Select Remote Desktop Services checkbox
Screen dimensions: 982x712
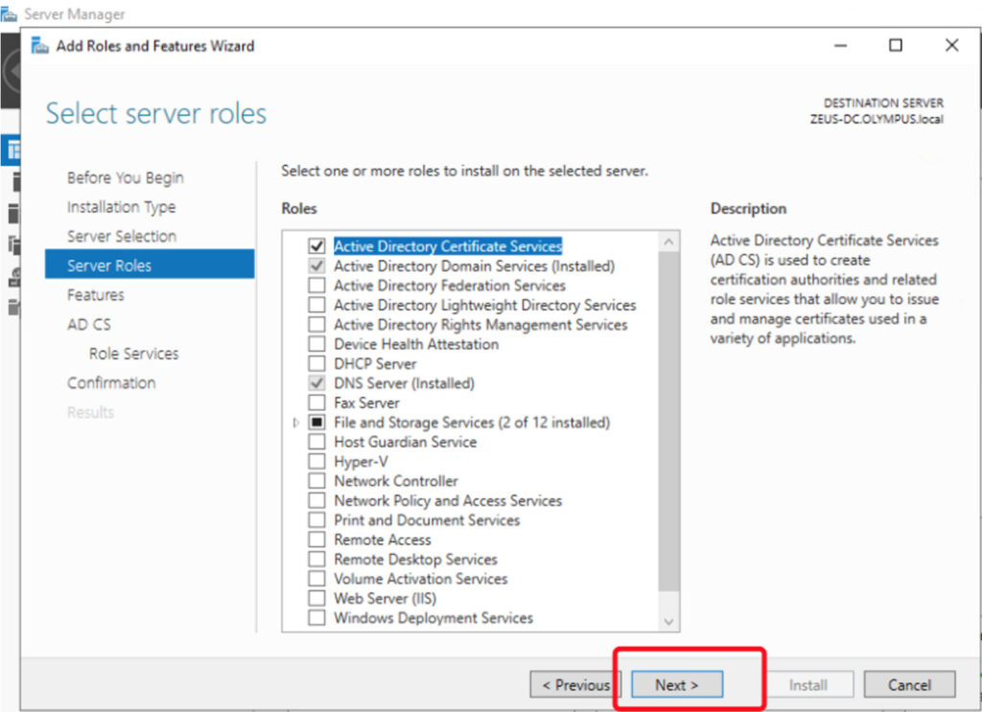[316, 560]
